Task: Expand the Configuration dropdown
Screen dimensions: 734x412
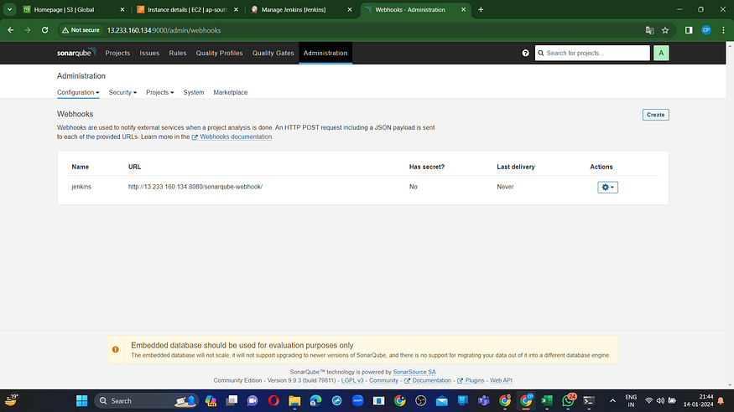Action: click(x=78, y=92)
